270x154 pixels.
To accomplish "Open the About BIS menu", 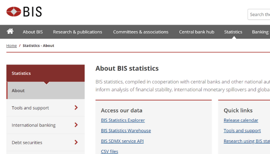I will (x=33, y=32).
